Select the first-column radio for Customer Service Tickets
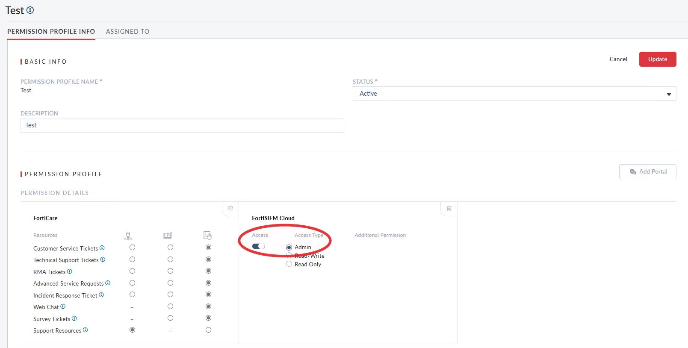 [x=133, y=248]
